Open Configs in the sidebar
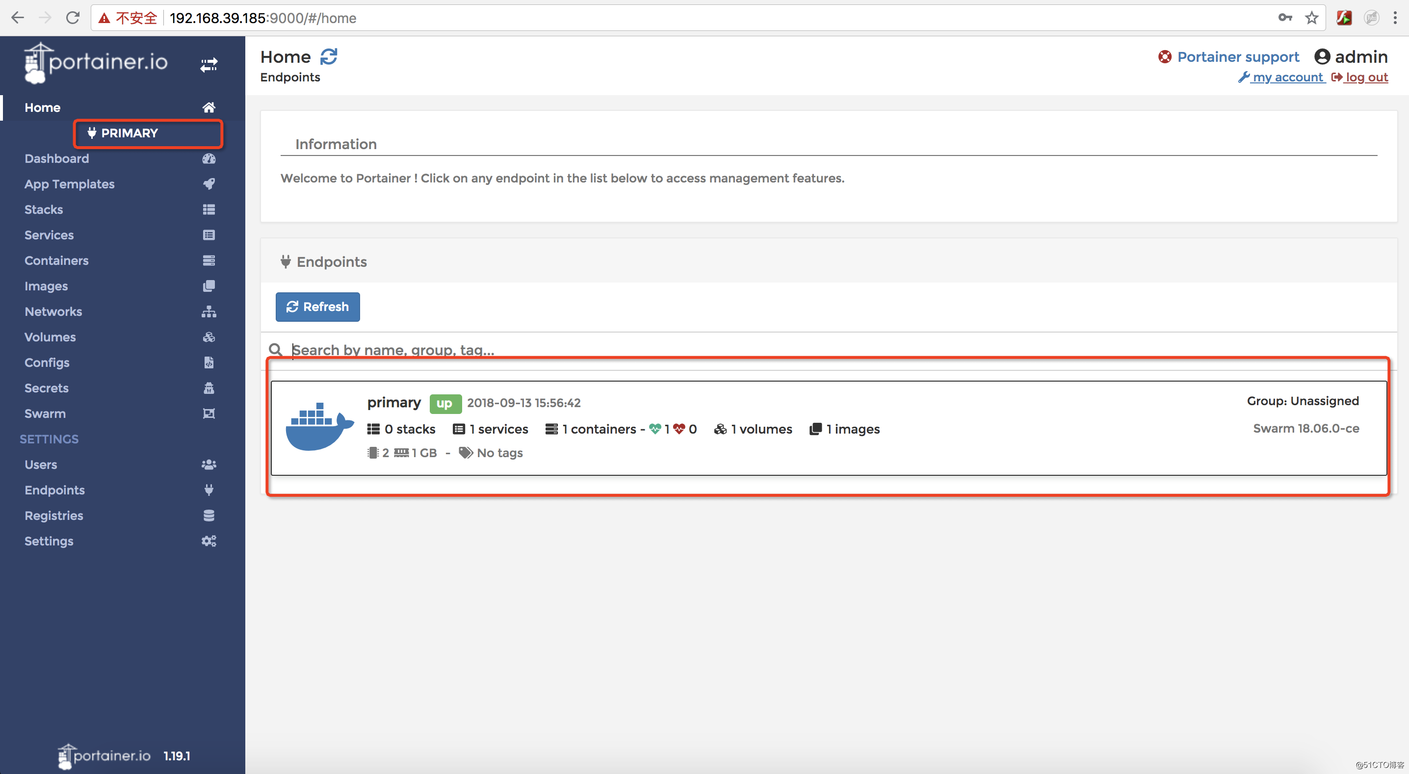The height and width of the screenshot is (774, 1409). [47, 362]
